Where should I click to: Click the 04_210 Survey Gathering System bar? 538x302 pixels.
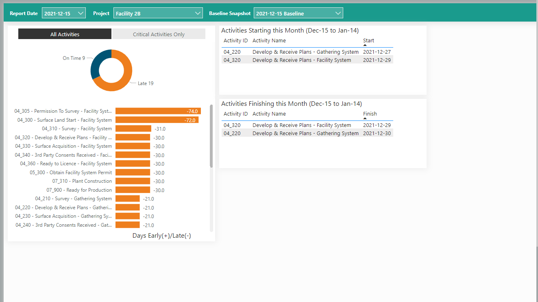click(x=127, y=199)
